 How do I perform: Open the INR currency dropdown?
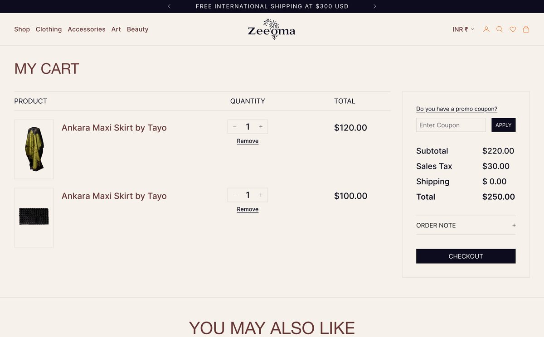coord(463,29)
